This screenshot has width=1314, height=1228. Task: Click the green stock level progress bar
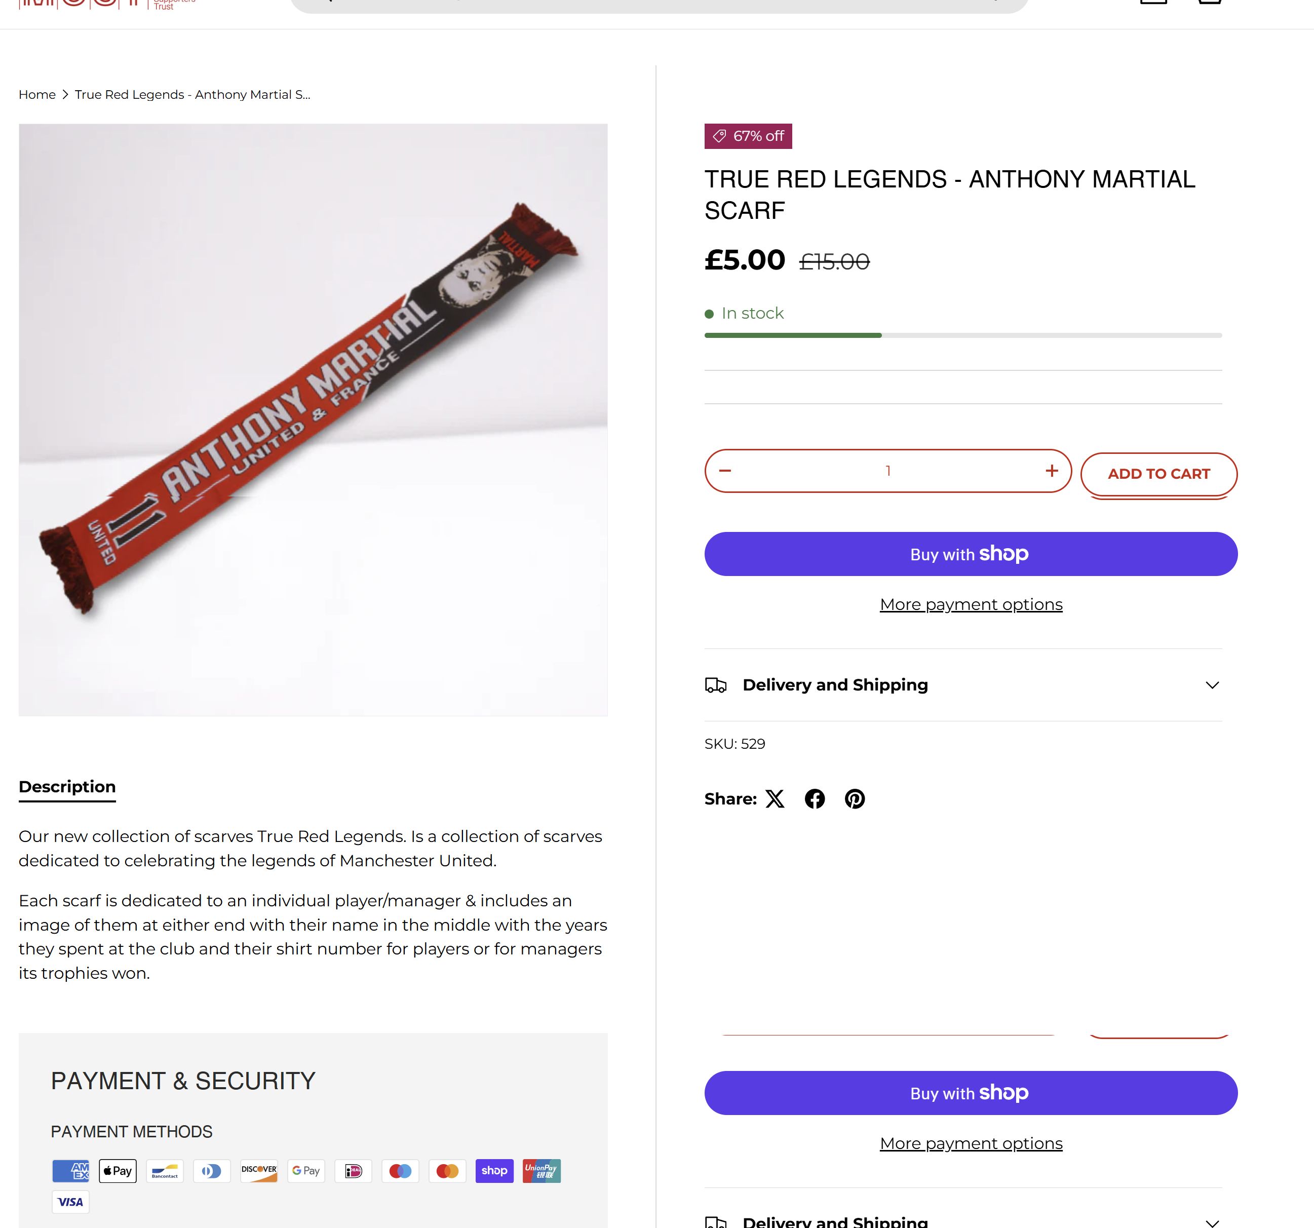pyautogui.click(x=793, y=336)
